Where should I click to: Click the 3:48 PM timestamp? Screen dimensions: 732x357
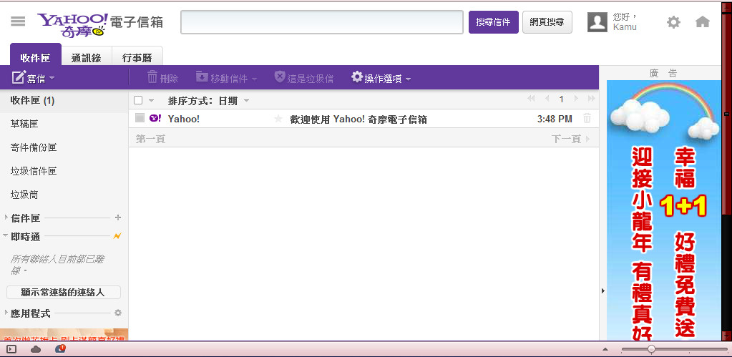coord(555,119)
